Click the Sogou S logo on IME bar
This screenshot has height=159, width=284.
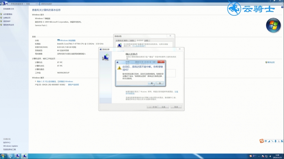pos(262,141)
